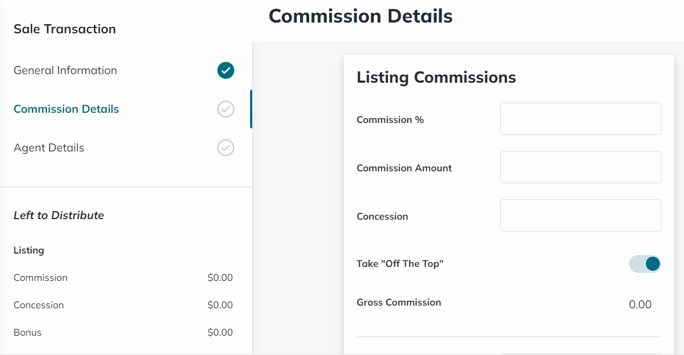Click inside the Commission % field
The height and width of the screenshot is (355, 684).
point(580,119)
